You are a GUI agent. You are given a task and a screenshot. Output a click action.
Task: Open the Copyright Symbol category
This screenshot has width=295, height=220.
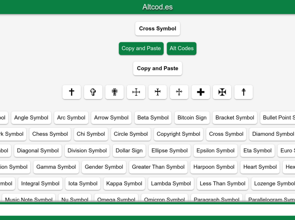(x=178, y=134)
